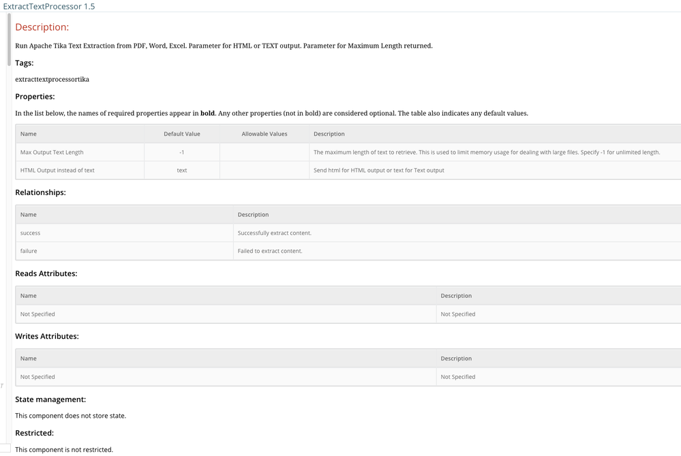Click the success relationship row

click(31, 233)
